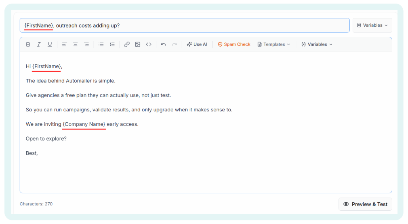The image size is (408, 224).
Task: Center align the text
Action: tap(75, 44)
